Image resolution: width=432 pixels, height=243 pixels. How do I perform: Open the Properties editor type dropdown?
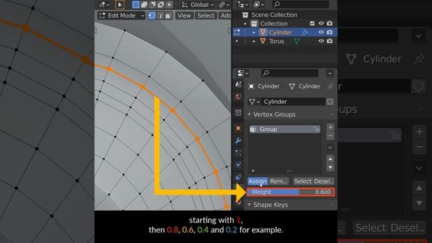click(x=243, y=74)
